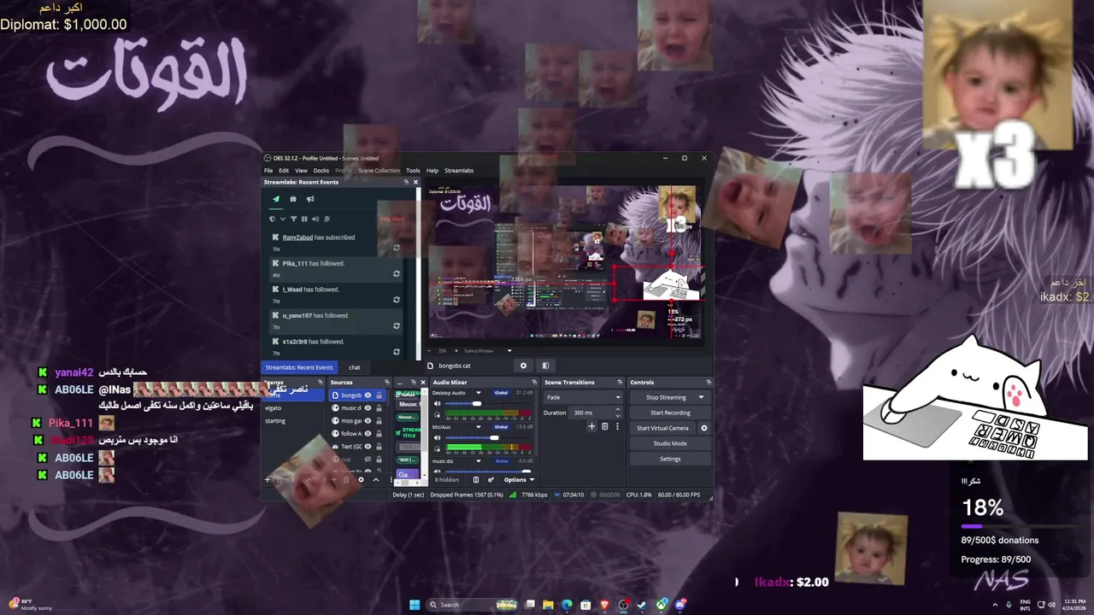Toggle visibility of miss gar source

point(368,421)
